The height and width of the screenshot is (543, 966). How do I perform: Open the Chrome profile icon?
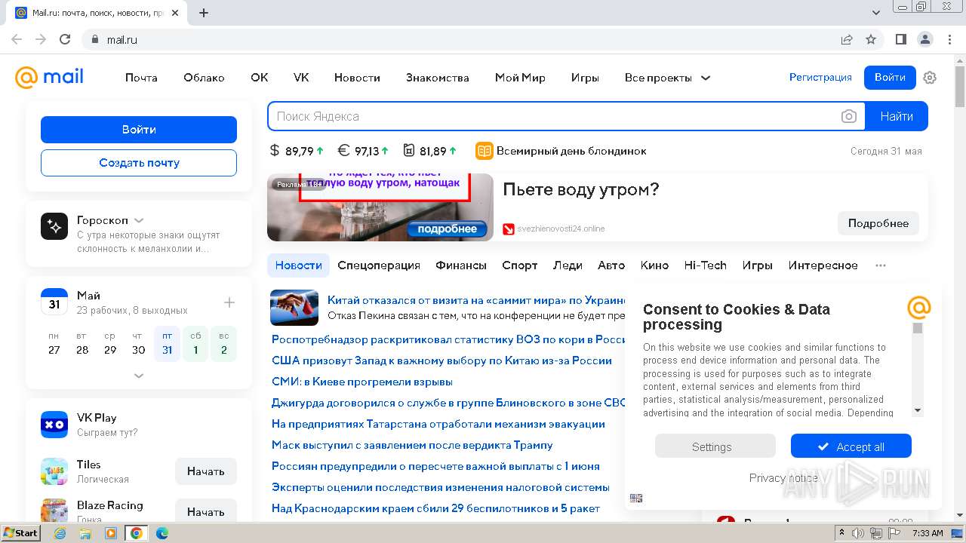pos(924,39)
